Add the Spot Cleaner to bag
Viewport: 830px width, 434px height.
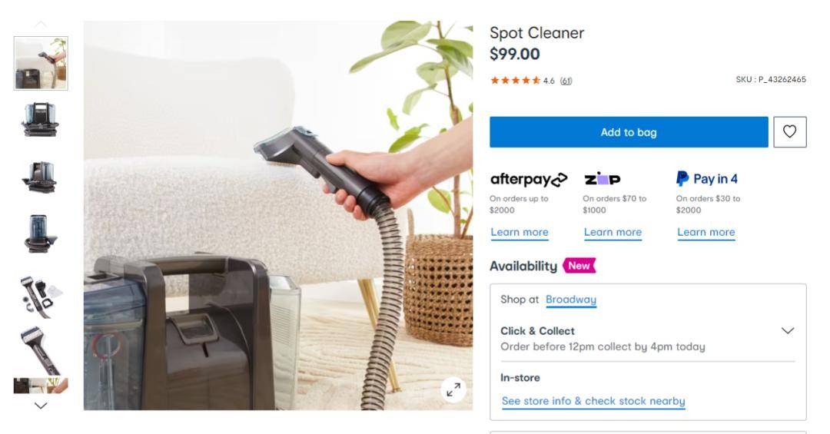click(629, 132)
